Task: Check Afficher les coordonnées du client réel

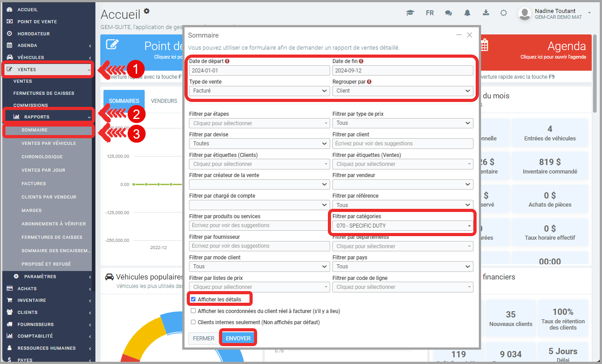Action: (193, 311)
